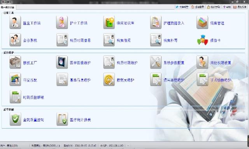Click the help question mark toolbar button
This screenshot has height=149, width=249.
227,7
